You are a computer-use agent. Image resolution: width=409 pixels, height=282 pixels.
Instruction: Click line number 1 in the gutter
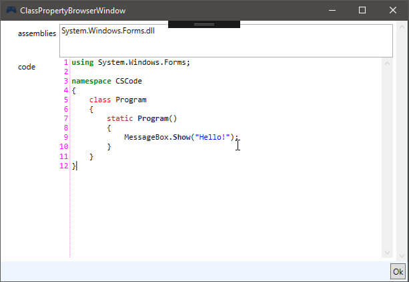tap(65, 63)
